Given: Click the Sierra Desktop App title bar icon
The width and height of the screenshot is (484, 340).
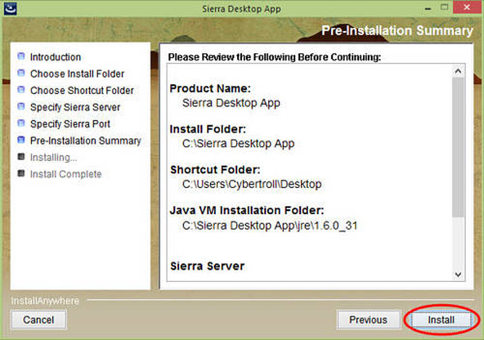Looking at the screenshot, I should click(x=10, y=8).
